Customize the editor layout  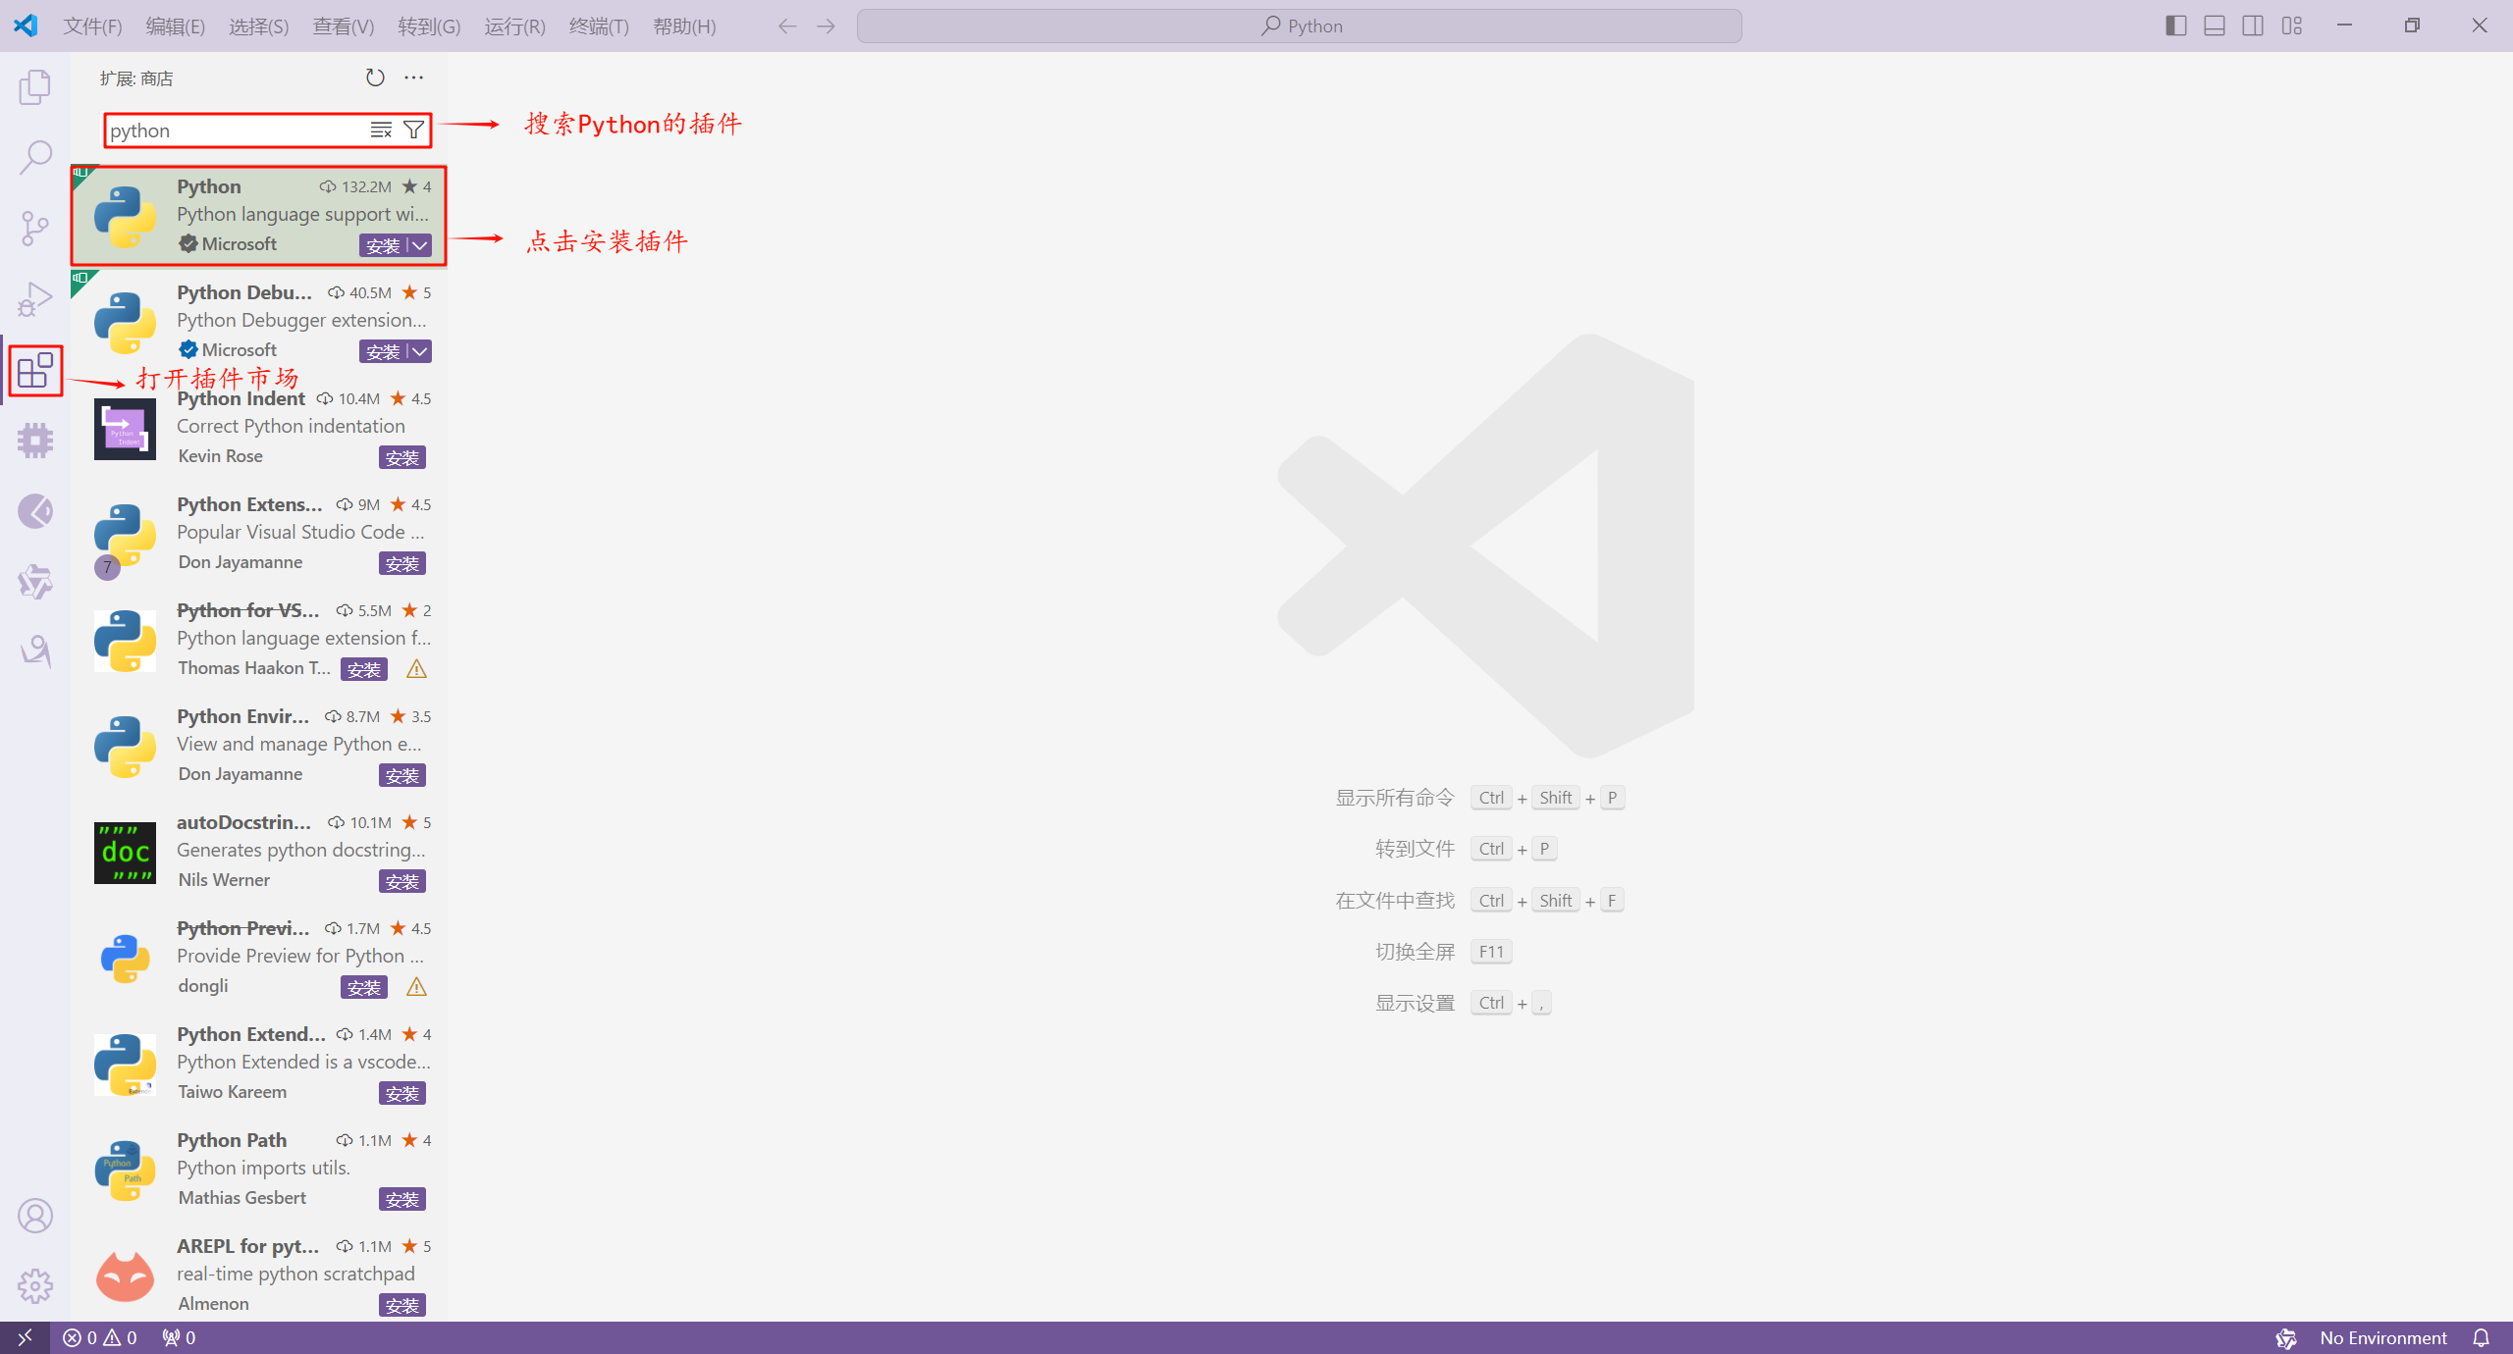2292,26
